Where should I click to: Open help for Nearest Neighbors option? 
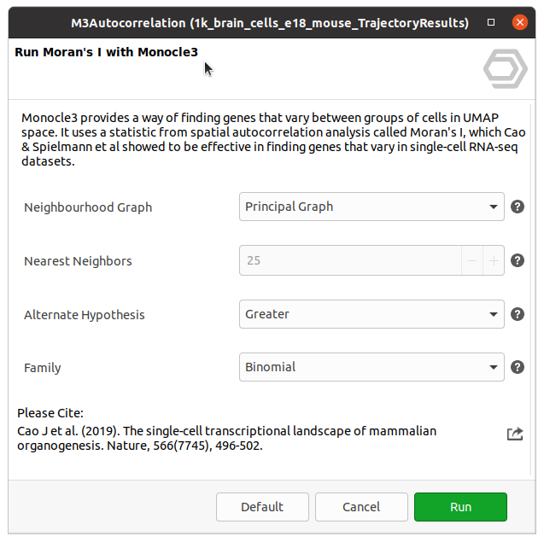517,261
